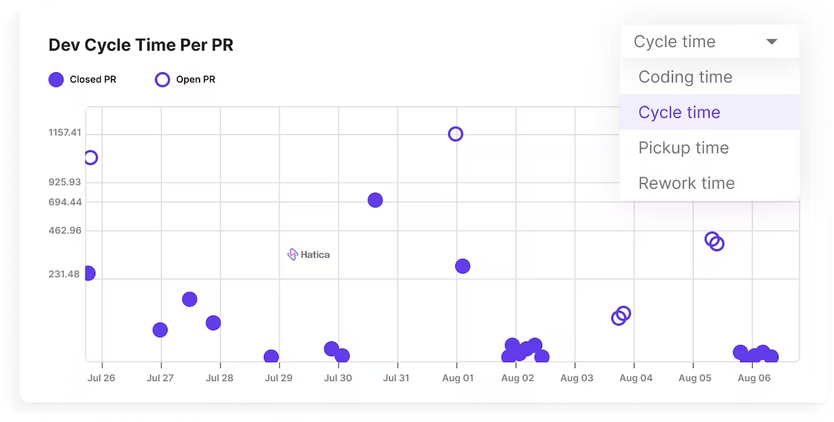Click the closed PR dot above Jul 29
Screen dimensions: 834x422
pyautogui.click(x=271, y=357)
